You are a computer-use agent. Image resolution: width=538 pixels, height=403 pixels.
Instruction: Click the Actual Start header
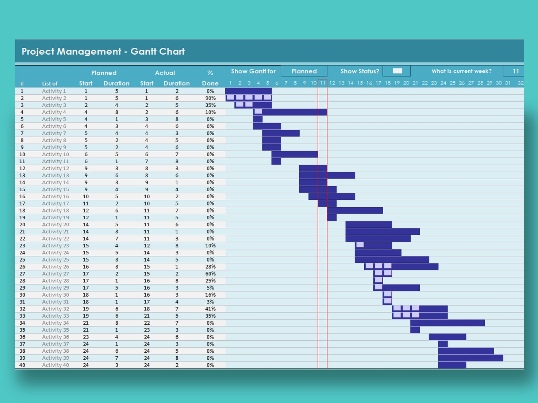click(x=147, y=83)
